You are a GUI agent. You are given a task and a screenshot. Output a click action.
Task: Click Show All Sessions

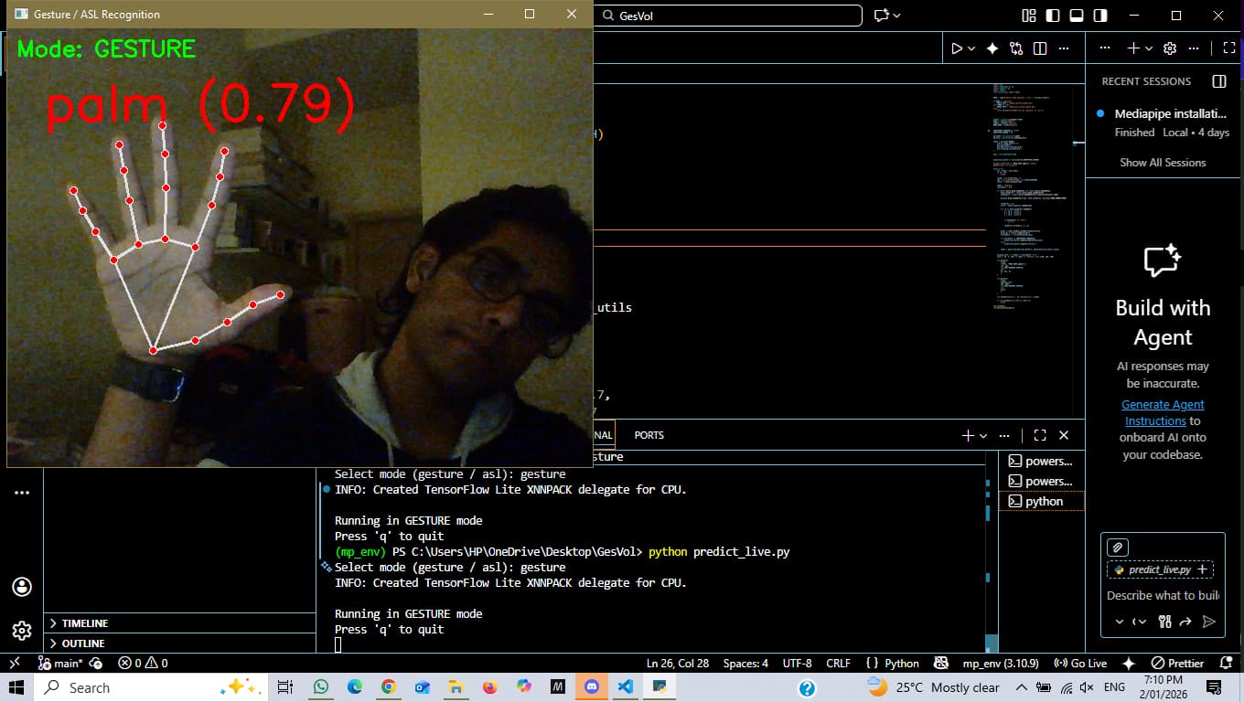(x=1163, y=163)
